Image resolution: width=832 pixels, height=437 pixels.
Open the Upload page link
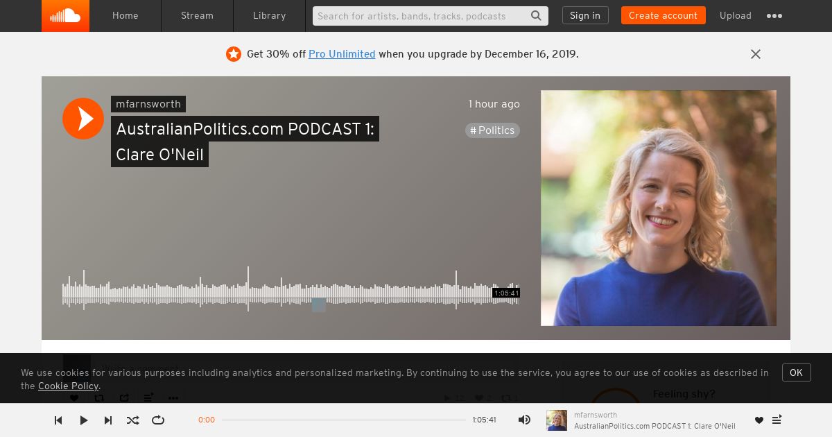(x=735, y=16)
